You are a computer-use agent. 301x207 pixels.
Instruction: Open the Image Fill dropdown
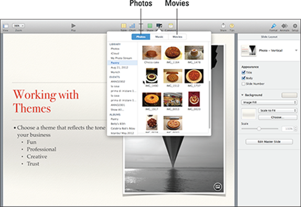(x=269, y=102)
